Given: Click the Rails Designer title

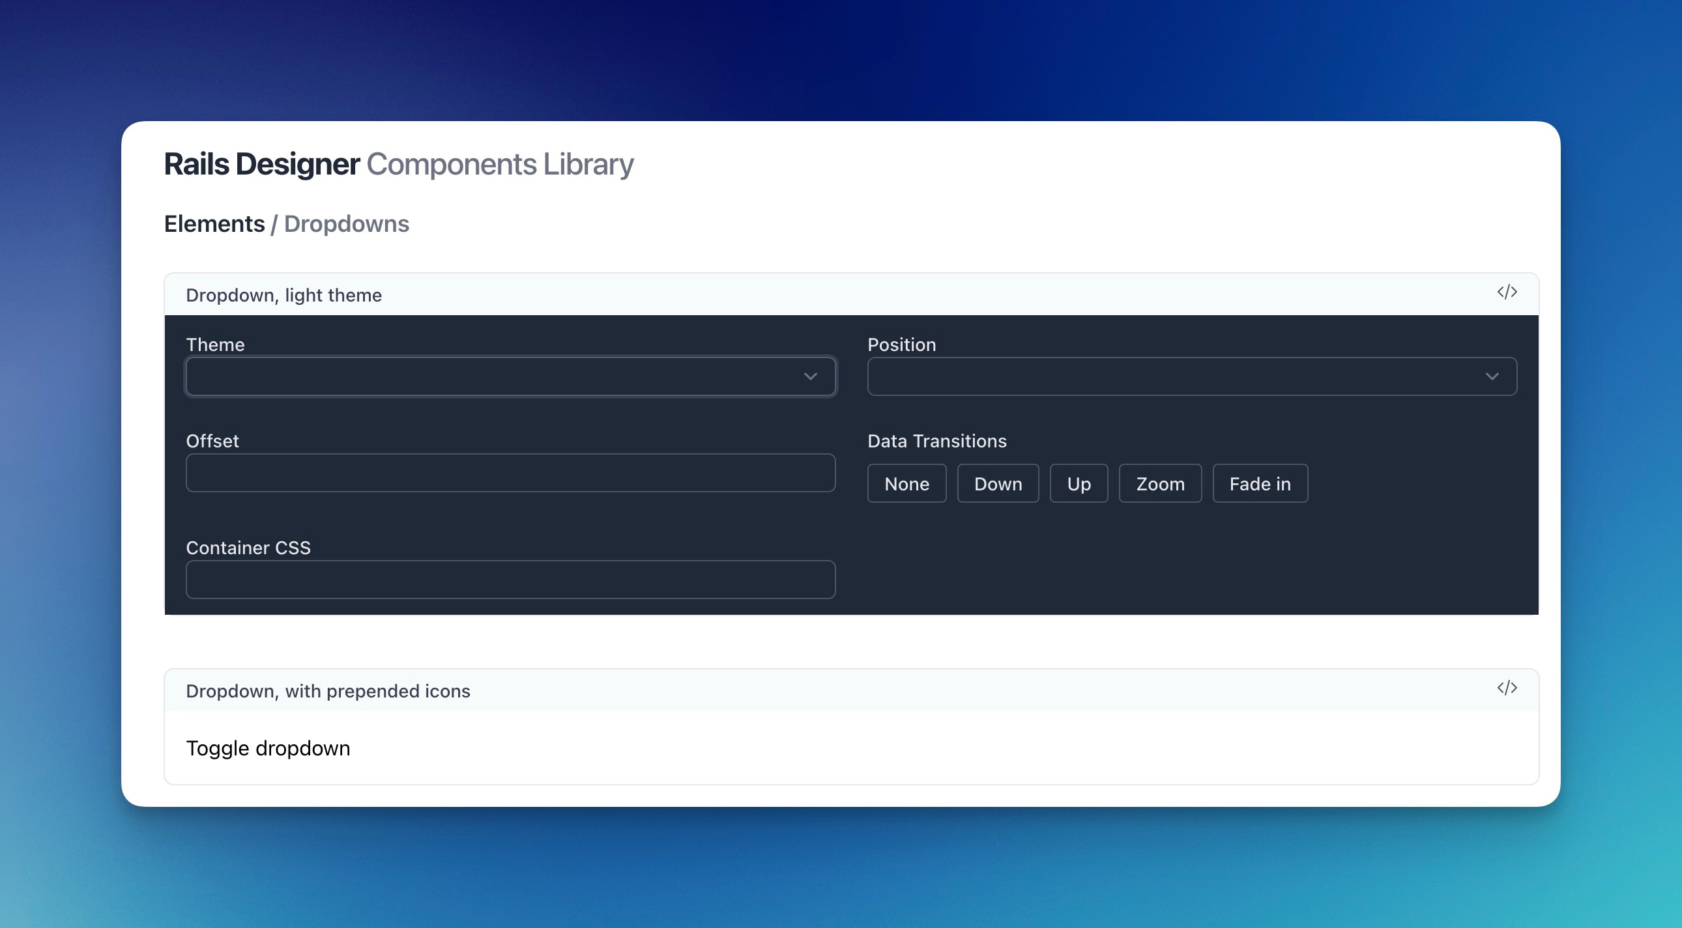Looking at the screenshot, I should click(x=262, y=164).
